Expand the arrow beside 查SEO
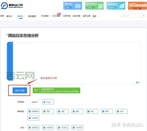 [14, 16]
